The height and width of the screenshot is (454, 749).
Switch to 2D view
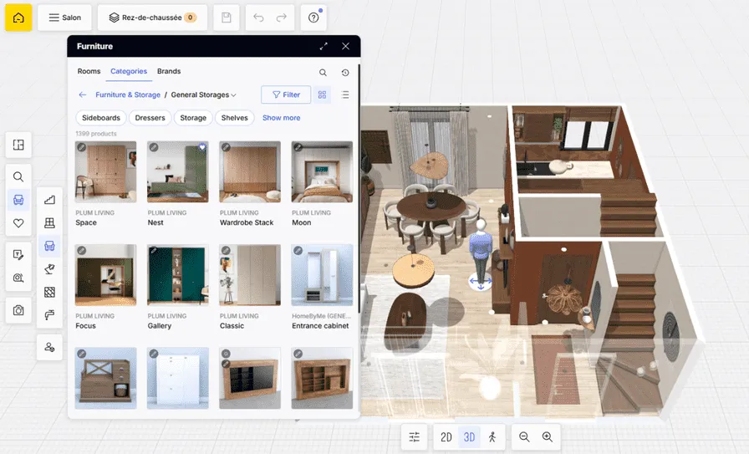(x=446, y=436)
